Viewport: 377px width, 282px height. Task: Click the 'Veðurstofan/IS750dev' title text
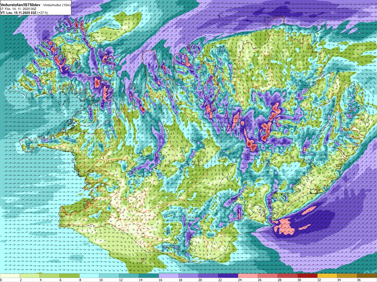(21, 5)
